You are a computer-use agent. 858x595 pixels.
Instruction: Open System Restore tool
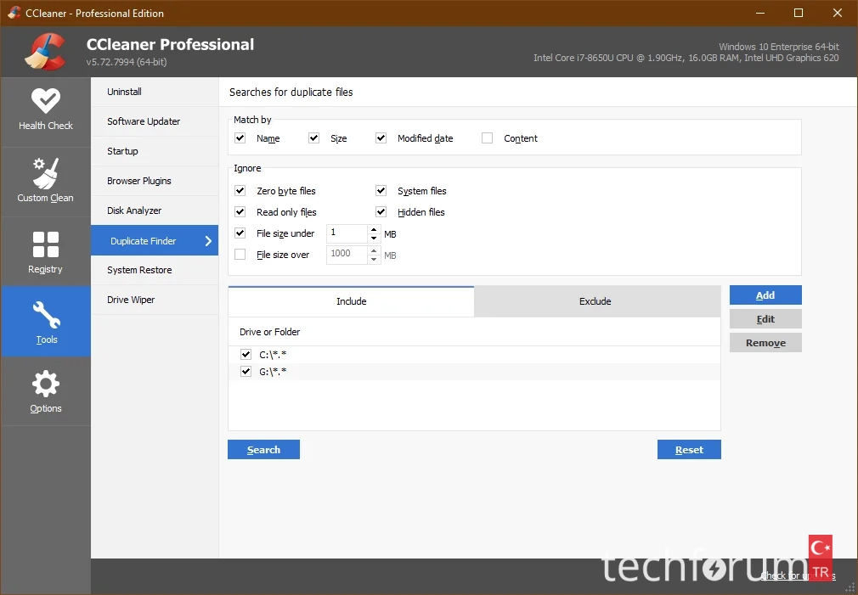155,270
